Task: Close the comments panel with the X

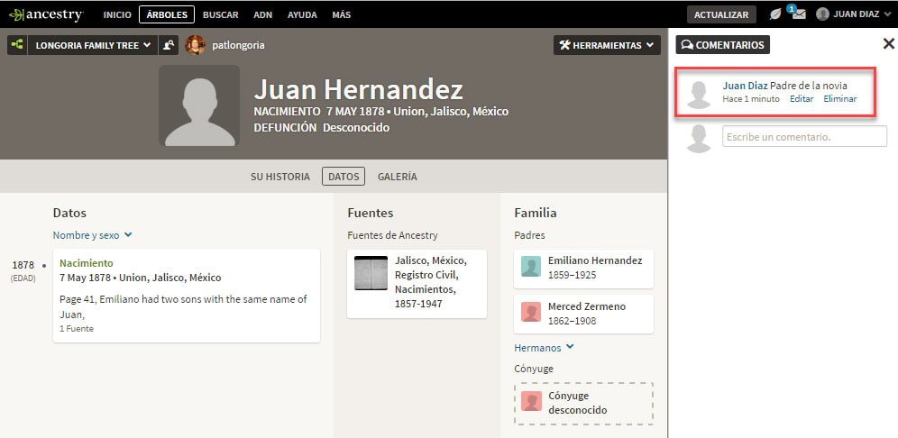Action: pos(888,43)
